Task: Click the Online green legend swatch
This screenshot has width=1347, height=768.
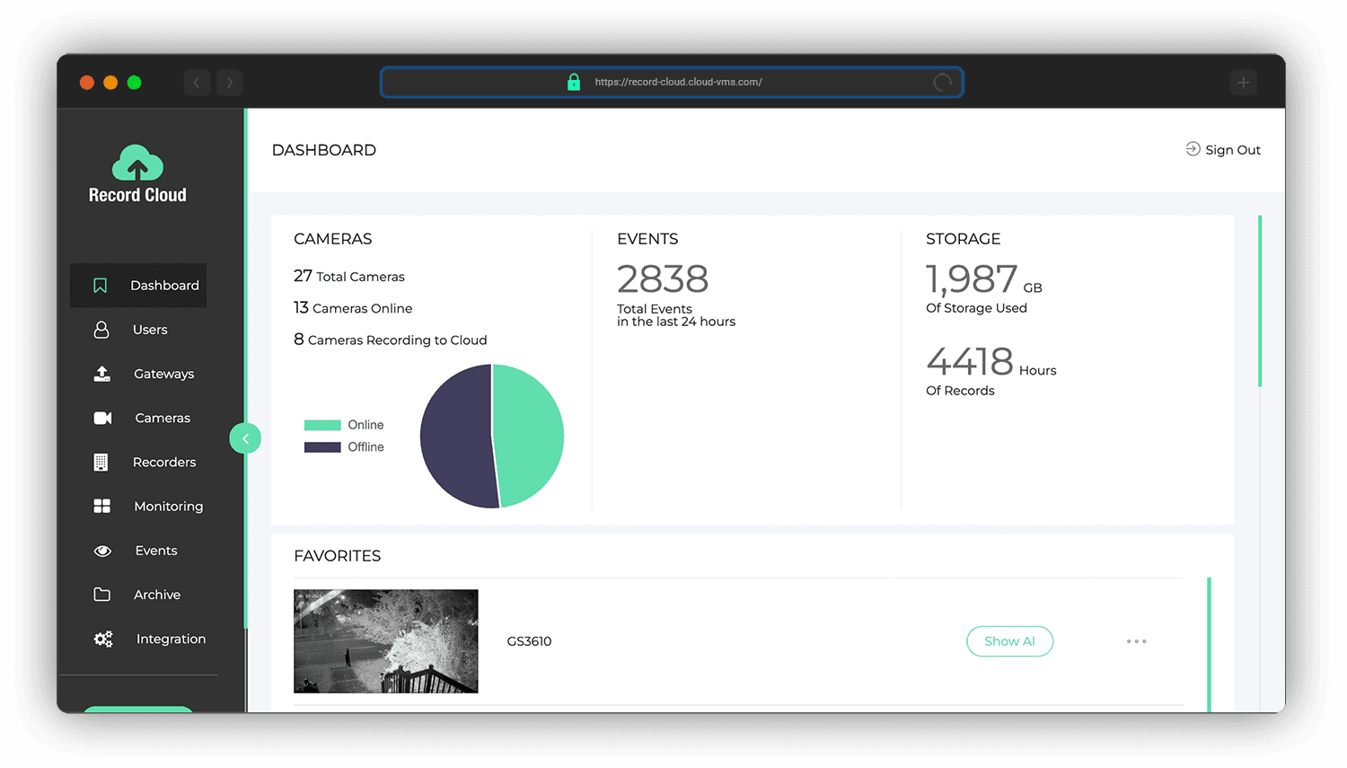Action: click(x=322, y=425)
